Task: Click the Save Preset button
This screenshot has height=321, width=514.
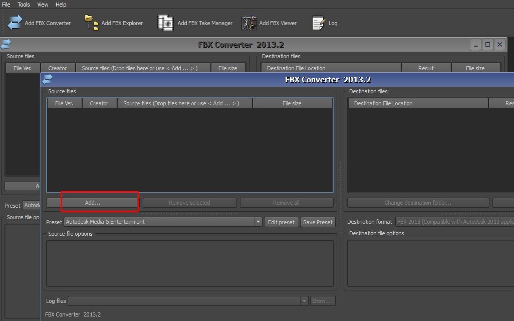Action: click(x=318, y=222)
